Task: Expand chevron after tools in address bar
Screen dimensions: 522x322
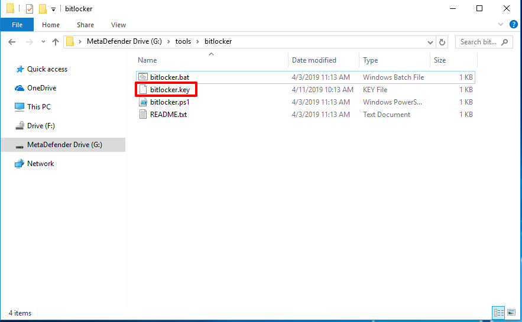Action: (x=198, y=41)
